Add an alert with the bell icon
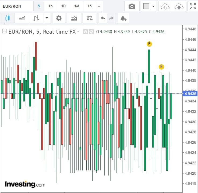This screenshot has height=193, width=198. [x=123, y=18]
